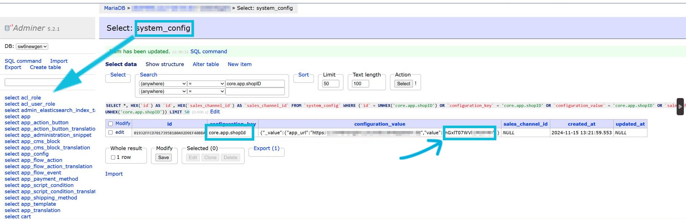Expand first search column (anywhere) dropdown
This screenshot has height=219, width=686.
pos(163,84)
